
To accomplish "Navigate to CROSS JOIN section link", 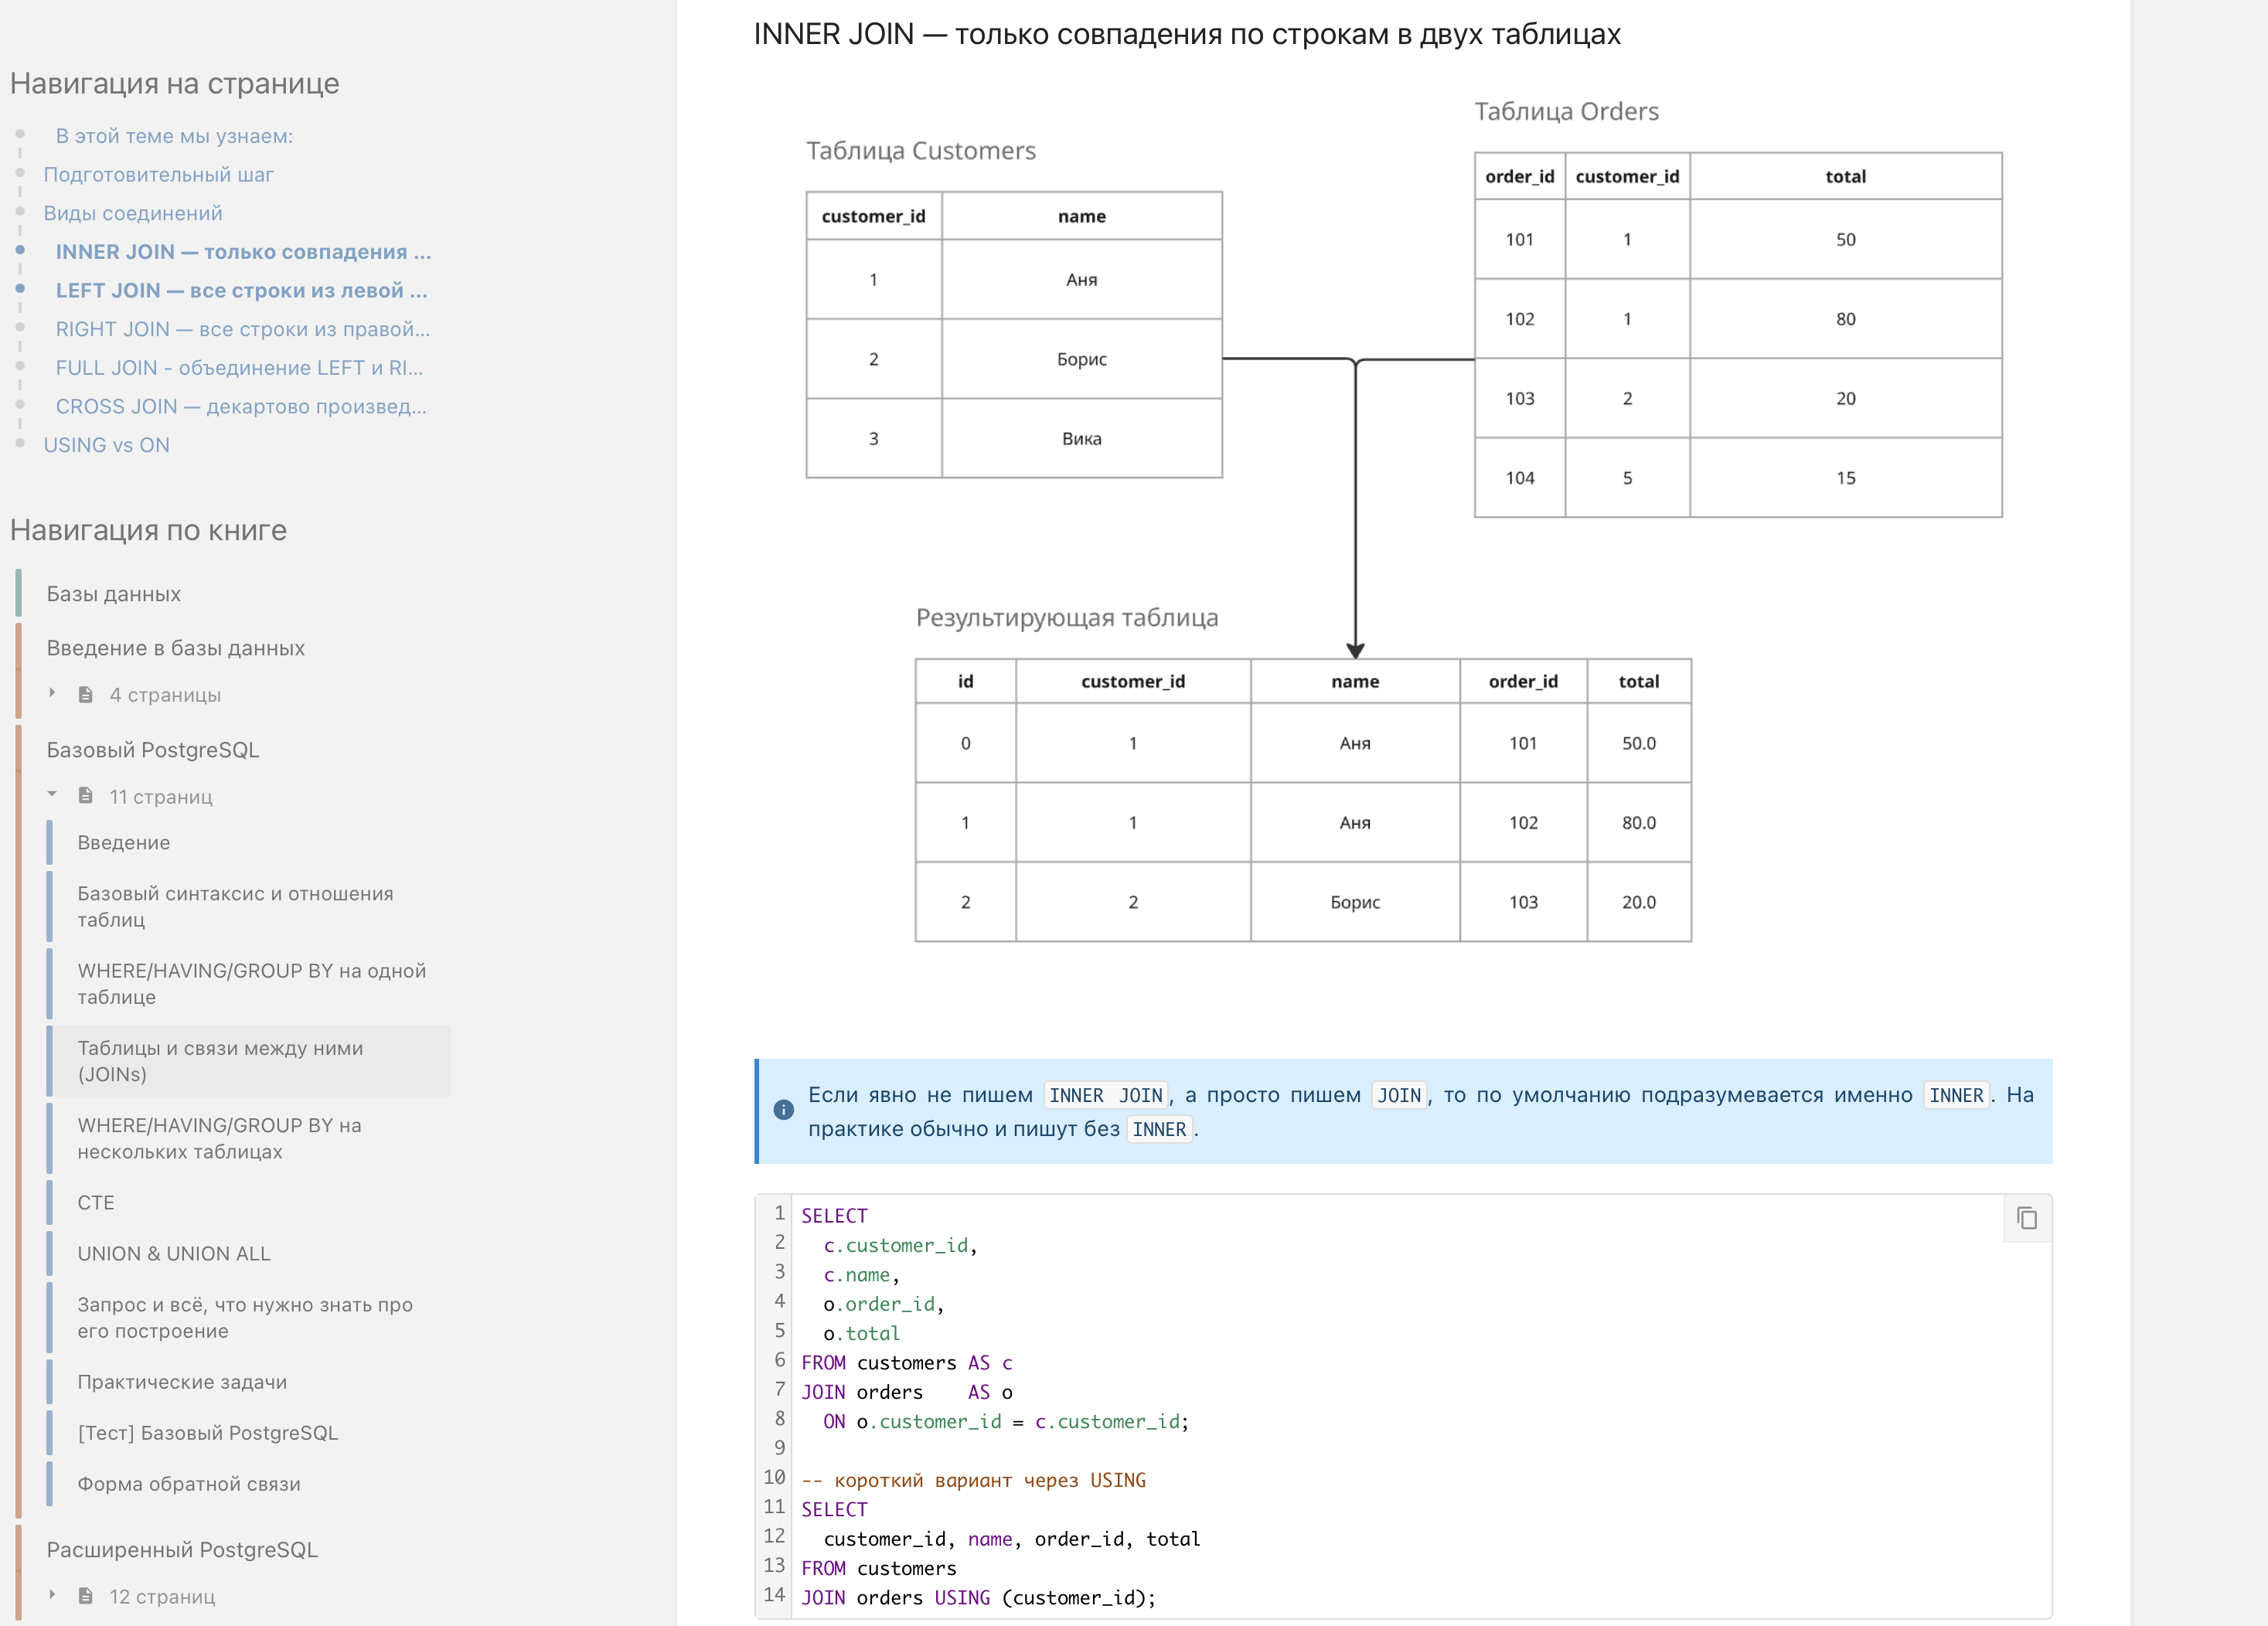I will click(241, 406).
